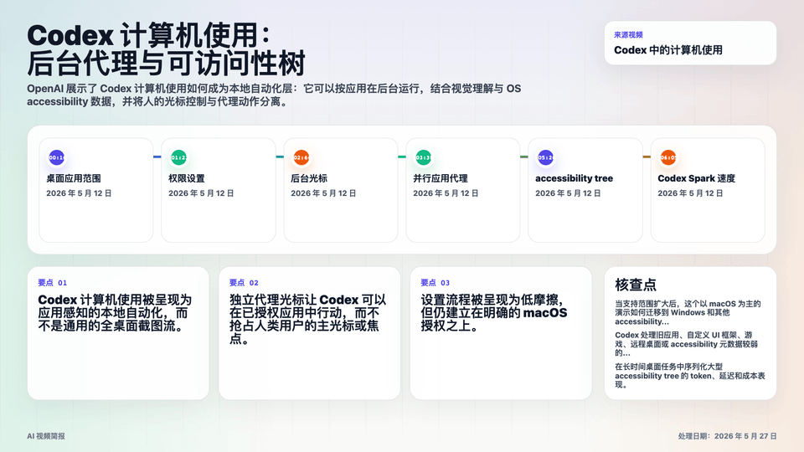Click the purple timestamp circle above 桌面应用范围

click(56, 157)
